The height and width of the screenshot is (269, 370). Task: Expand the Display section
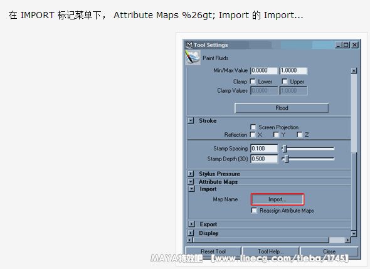pos(191,233)
